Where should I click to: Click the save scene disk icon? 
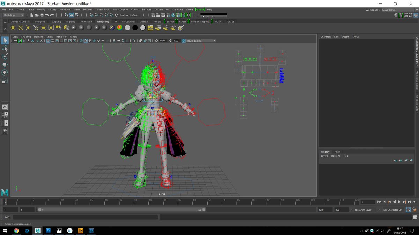click(x=42, y=15)
